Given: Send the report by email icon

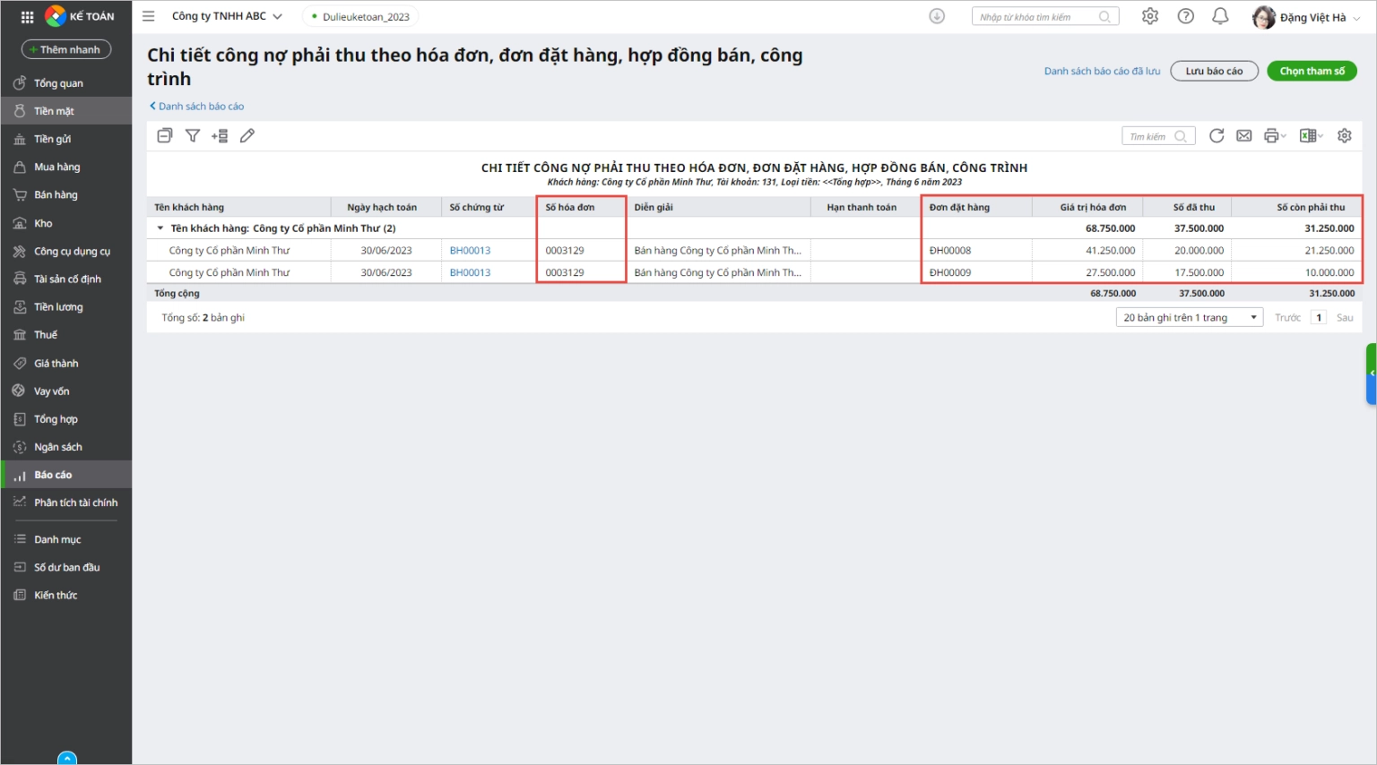Looking at the screenshot, I should point(1244,136).
